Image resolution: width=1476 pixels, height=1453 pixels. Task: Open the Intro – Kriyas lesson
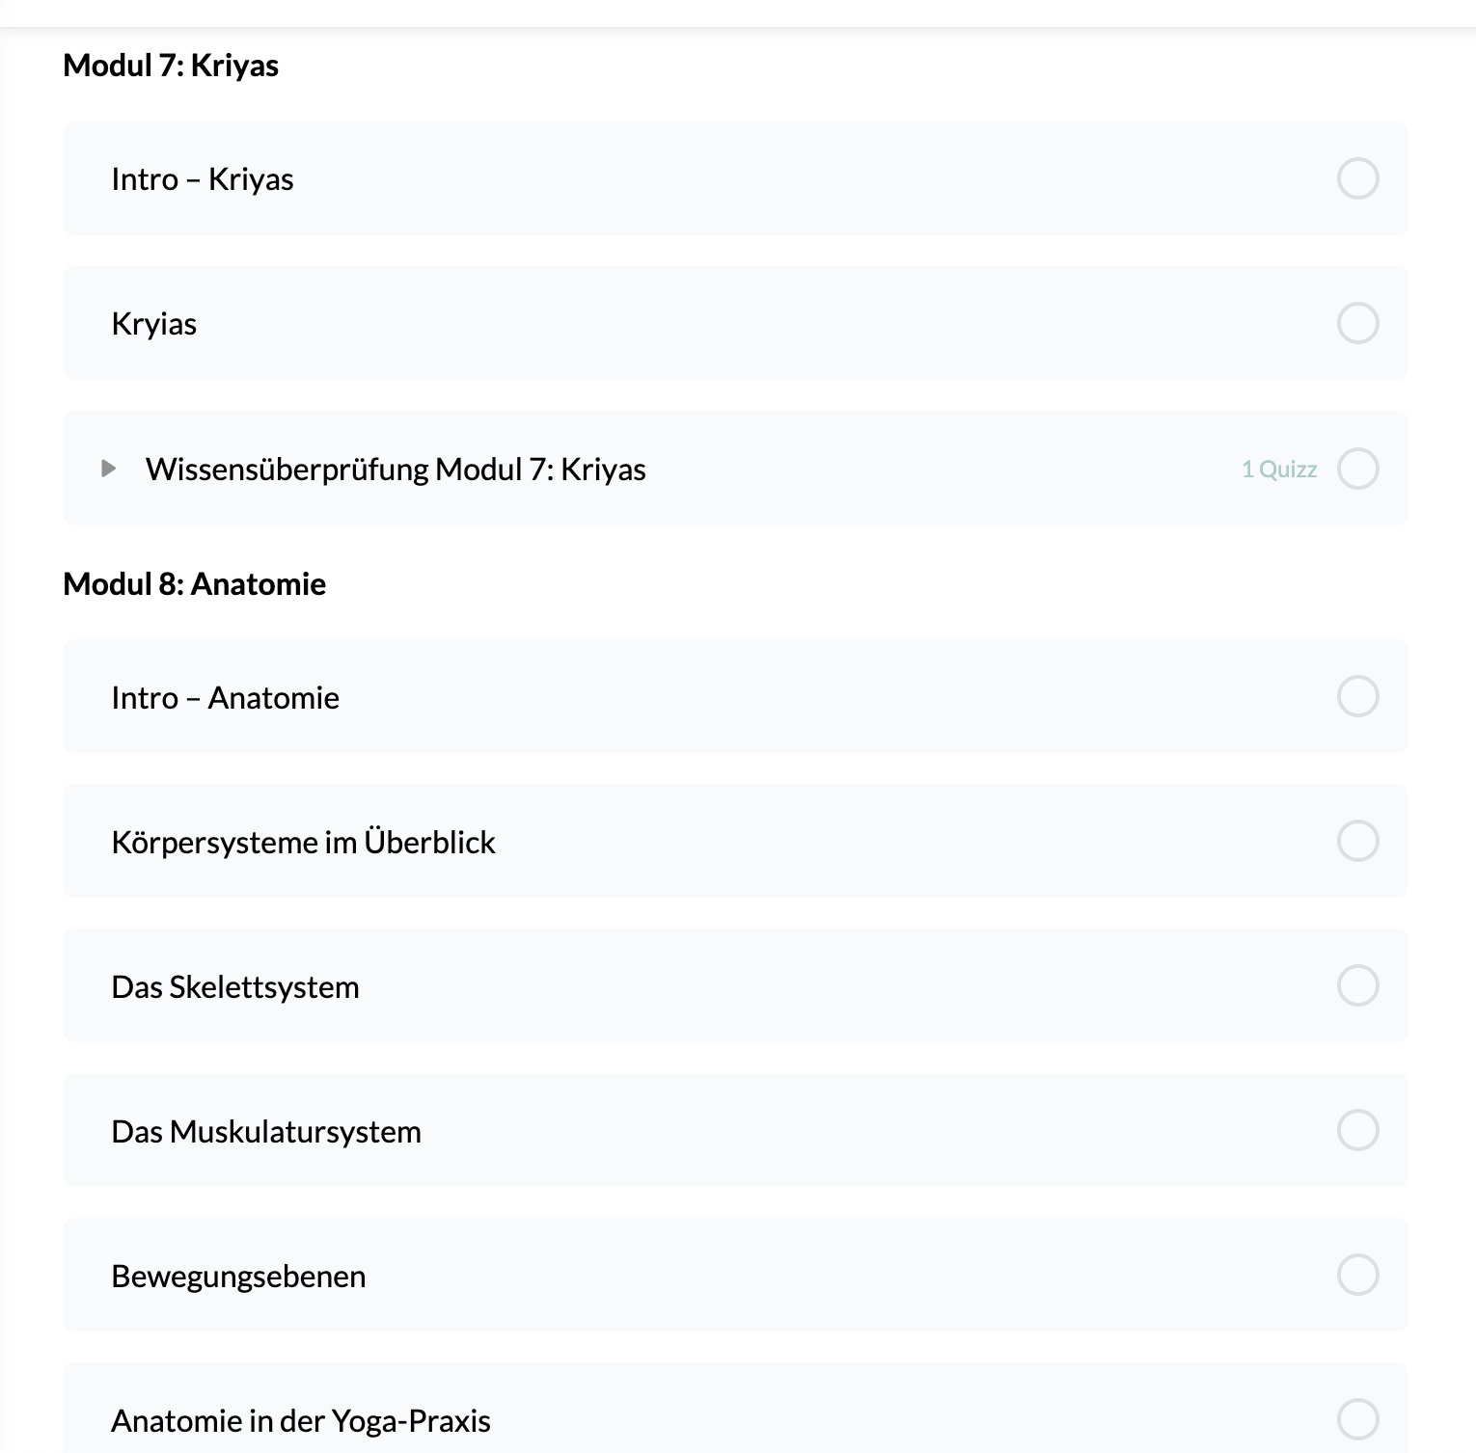pyautogui.click(x=203, y=179)
